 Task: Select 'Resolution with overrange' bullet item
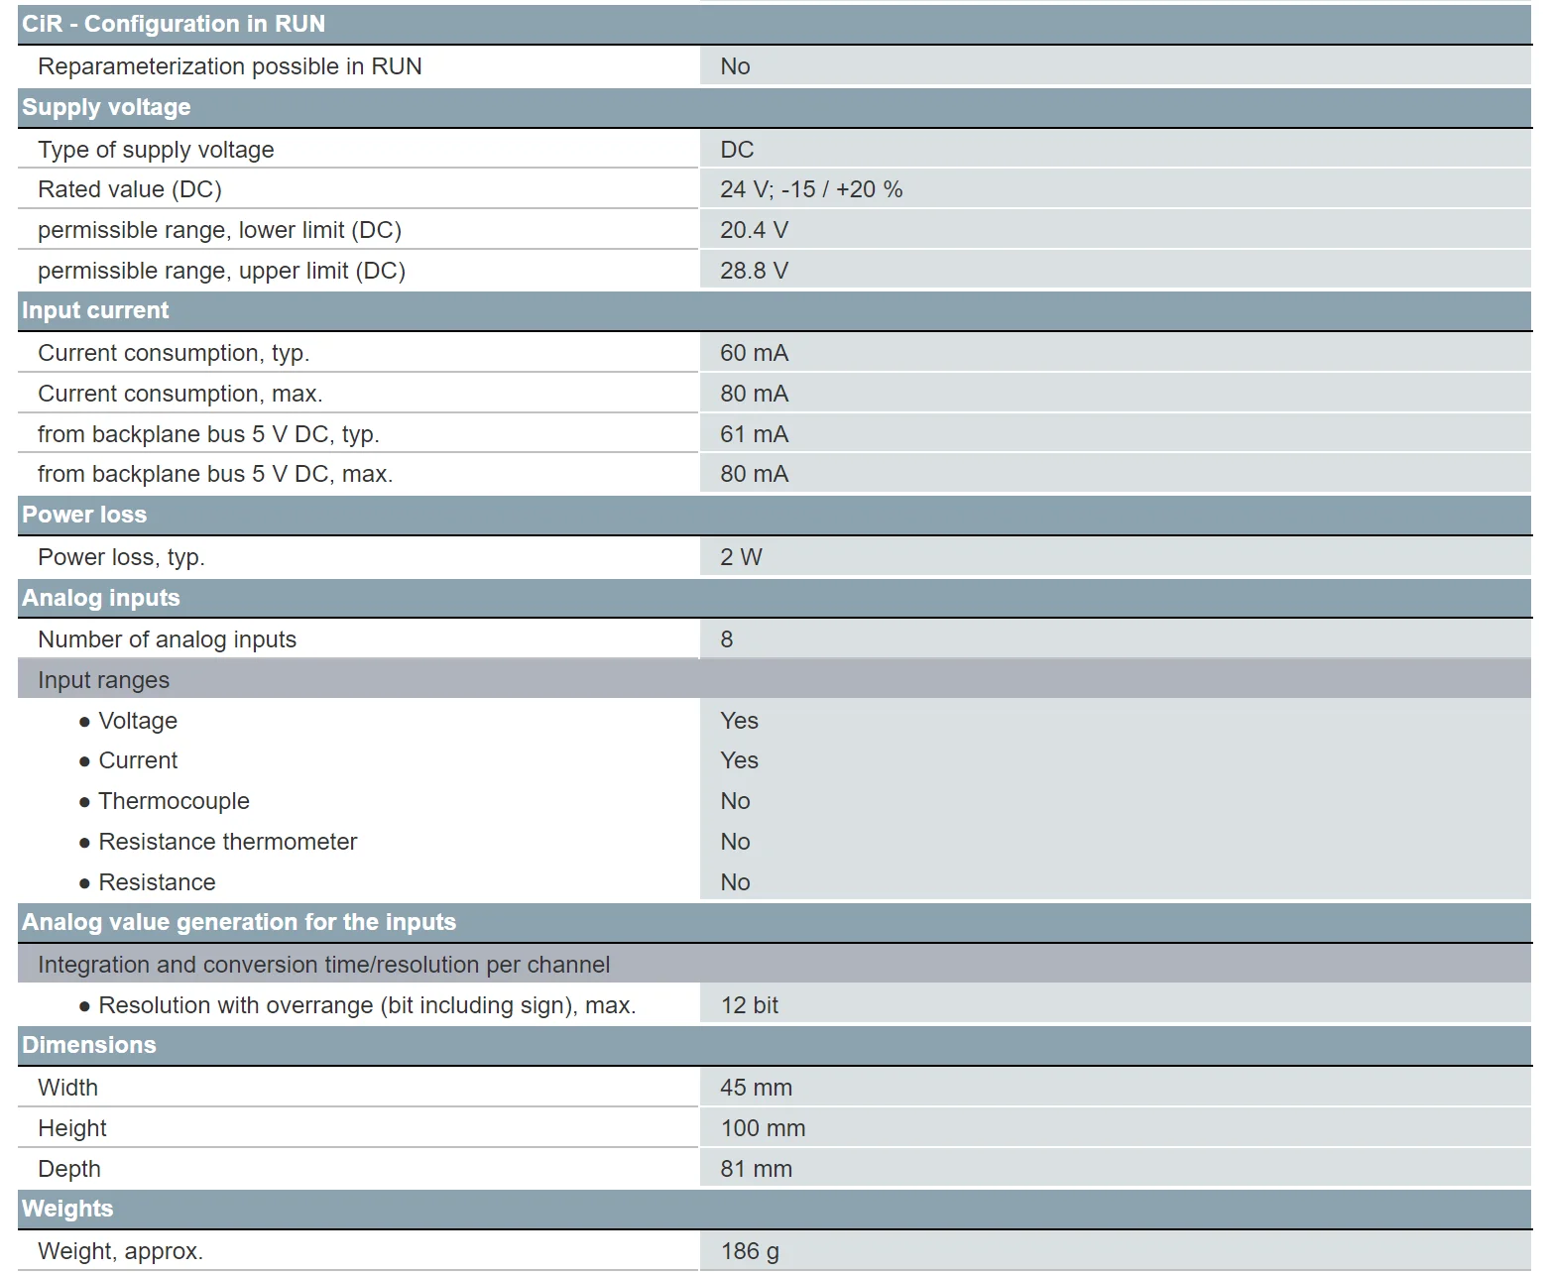point(357,1005)
